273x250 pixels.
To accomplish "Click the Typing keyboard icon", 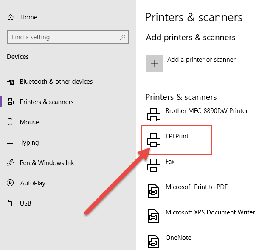I will (10, 142).
